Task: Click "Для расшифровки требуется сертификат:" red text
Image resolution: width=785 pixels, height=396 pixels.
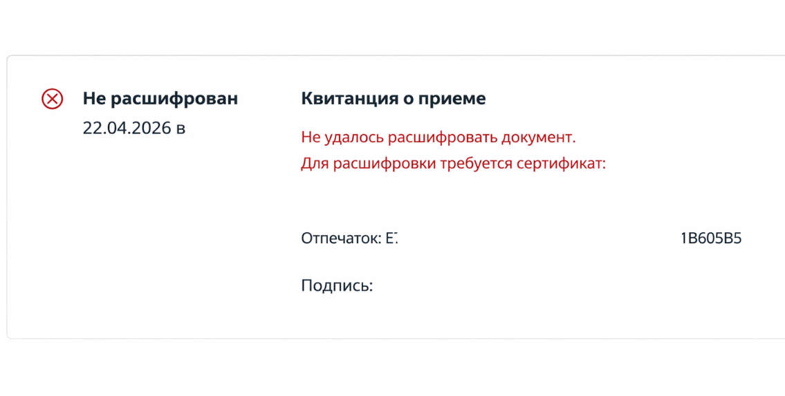Action: point(453,164)
